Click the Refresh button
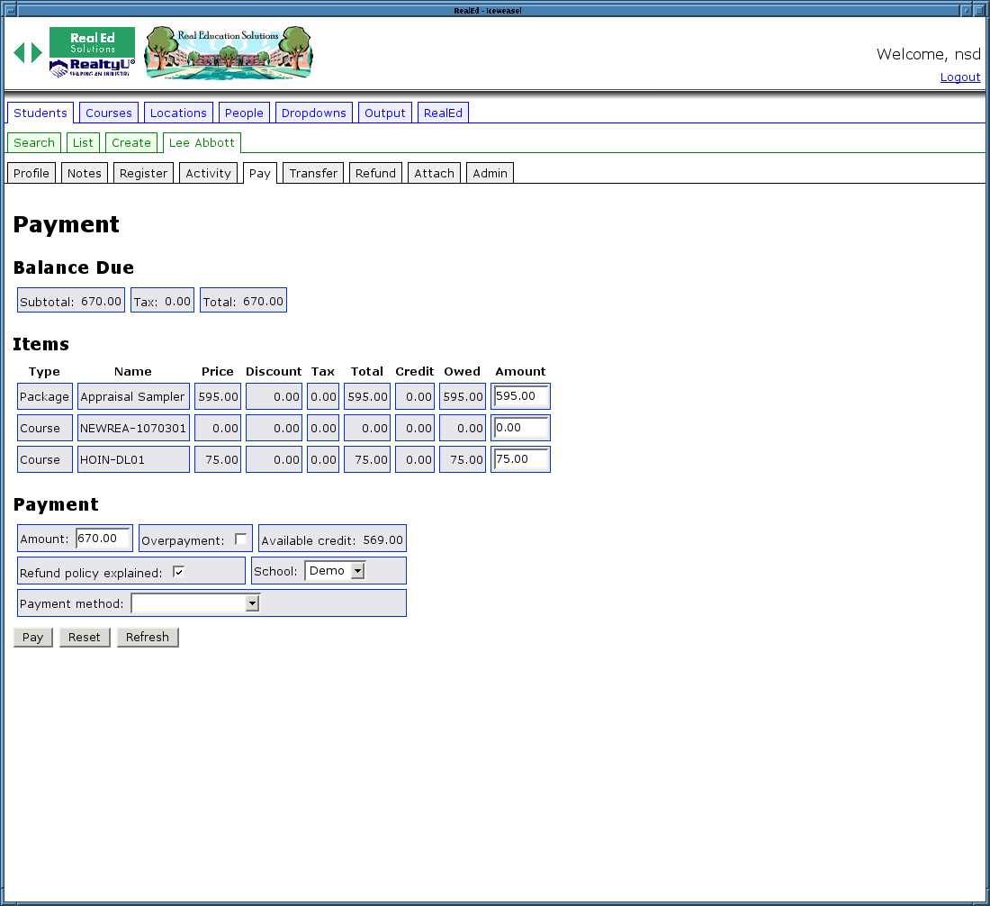 148,637
